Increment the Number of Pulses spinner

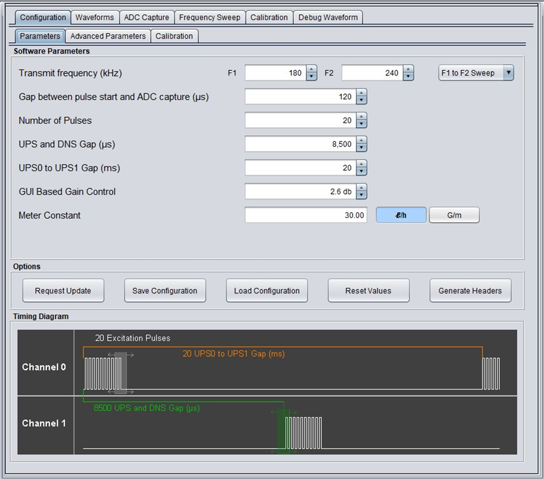361,116
